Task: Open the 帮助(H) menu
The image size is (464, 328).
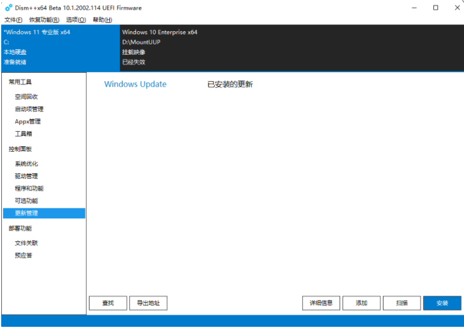Action: point(102,20)
